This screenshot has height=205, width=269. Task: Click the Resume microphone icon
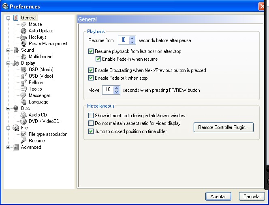coord(23,141)
